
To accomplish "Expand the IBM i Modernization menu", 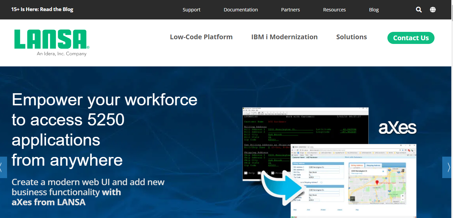I will (x=285, y=37).
